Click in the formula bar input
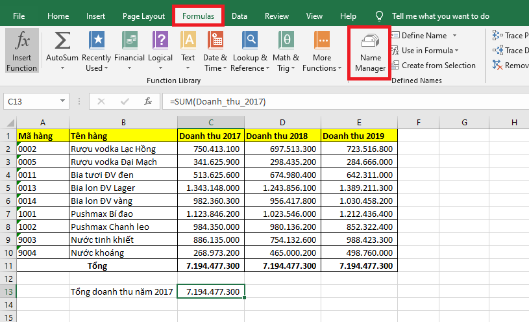Viewport: 529px width, 322px height. 338,101
